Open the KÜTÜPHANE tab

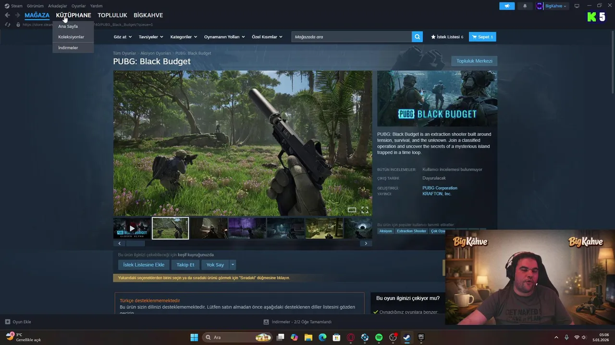coord(74,15)
